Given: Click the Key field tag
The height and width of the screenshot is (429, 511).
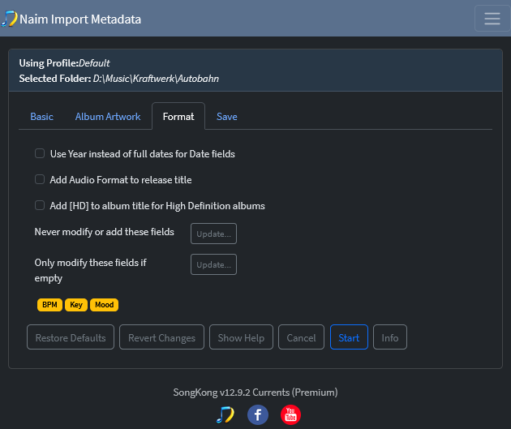Looking at the screenshot, I should (76, 305).
